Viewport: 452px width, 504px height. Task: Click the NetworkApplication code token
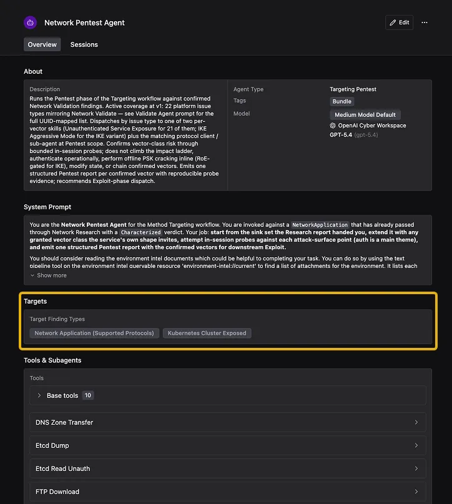[320, 225]
